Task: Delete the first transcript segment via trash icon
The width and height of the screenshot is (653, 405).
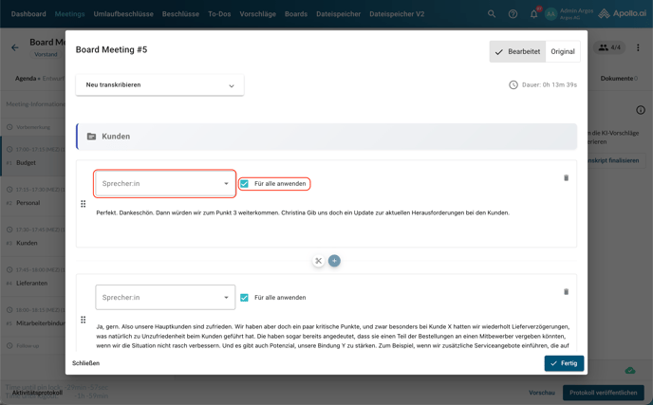Action: point(566,177)
